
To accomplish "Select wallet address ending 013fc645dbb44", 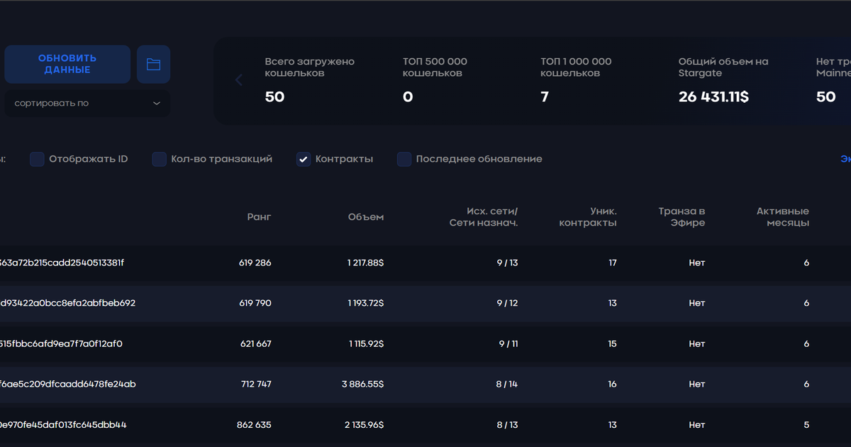I will tap(63, 425).
